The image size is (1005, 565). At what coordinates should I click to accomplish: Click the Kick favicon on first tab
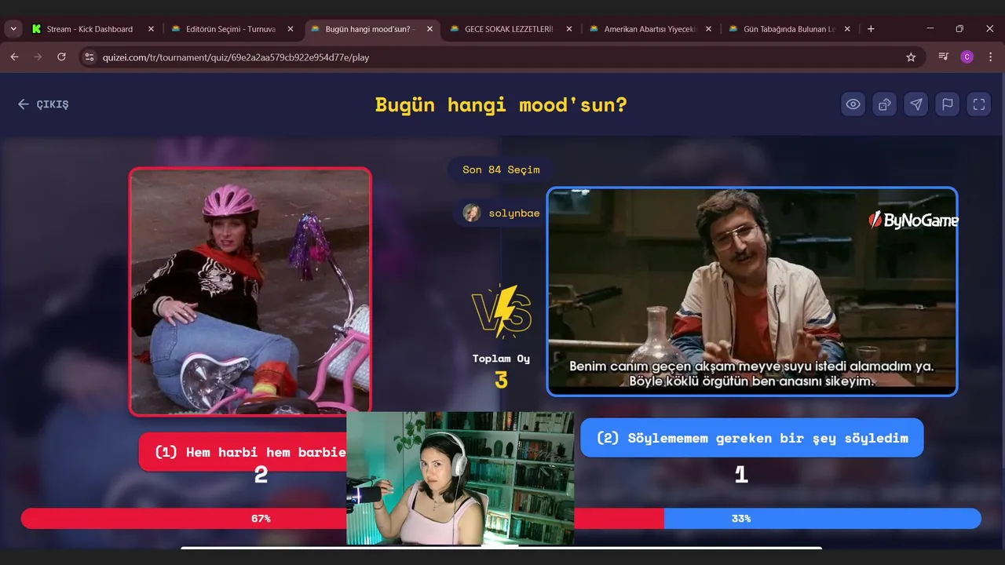[36, 29]
